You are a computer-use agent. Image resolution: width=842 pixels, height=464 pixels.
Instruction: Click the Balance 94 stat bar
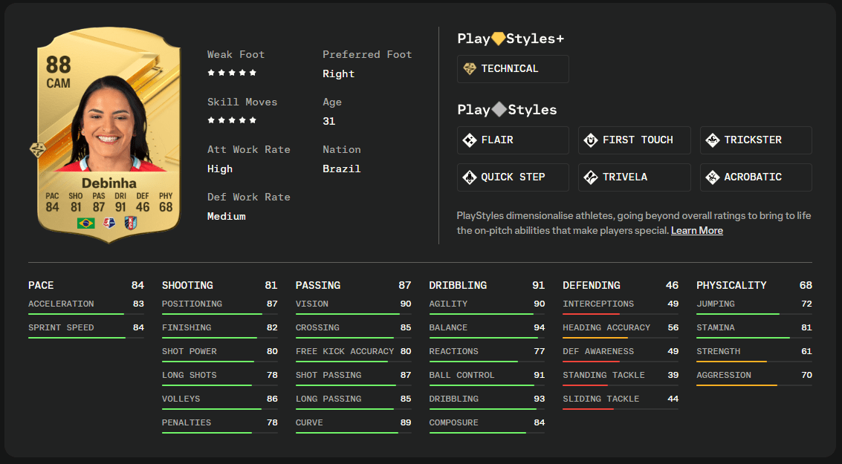tap(487, 338)
